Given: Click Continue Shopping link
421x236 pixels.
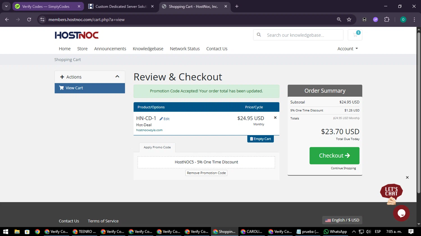Looking at the screenshot, I should tap(343, 168).
